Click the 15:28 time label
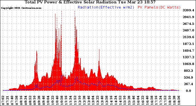Viewport: 196px width, 106px height. pyautogui.click(x=129, y=100)
